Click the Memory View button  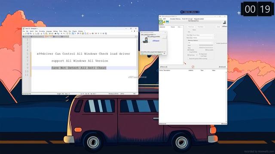164,67
